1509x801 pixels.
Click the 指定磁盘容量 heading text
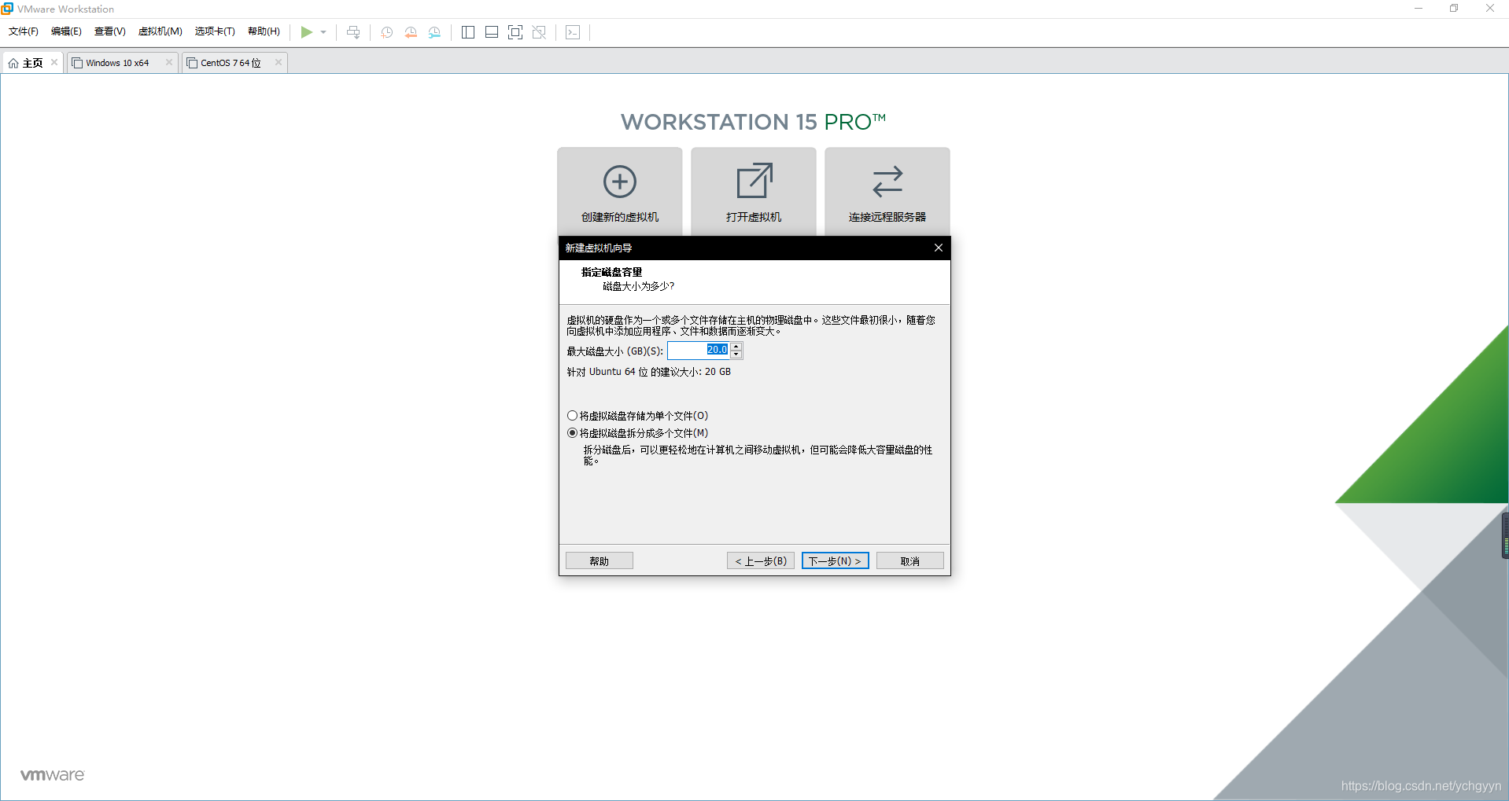tap(611, 272)
